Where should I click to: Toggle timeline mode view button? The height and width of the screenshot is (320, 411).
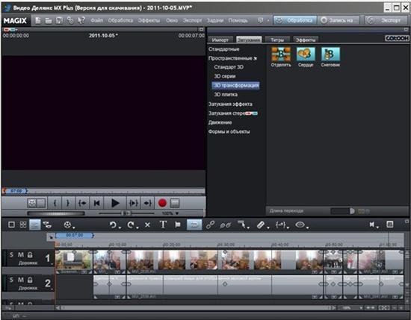35,225
